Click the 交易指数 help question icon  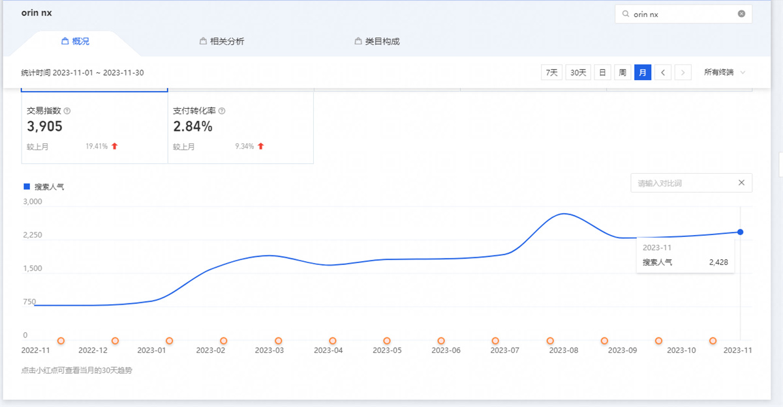(67, 111)
